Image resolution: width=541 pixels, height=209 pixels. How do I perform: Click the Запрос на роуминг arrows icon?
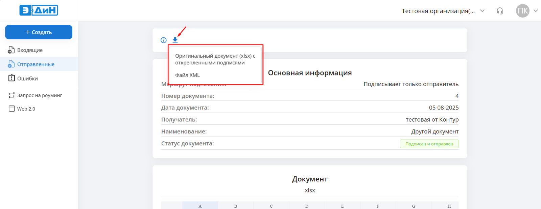[x=12, y=95]
